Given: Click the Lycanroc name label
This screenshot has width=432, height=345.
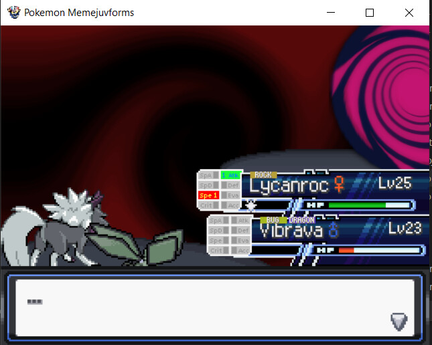Looking at the screenshot, I should 289,186.
